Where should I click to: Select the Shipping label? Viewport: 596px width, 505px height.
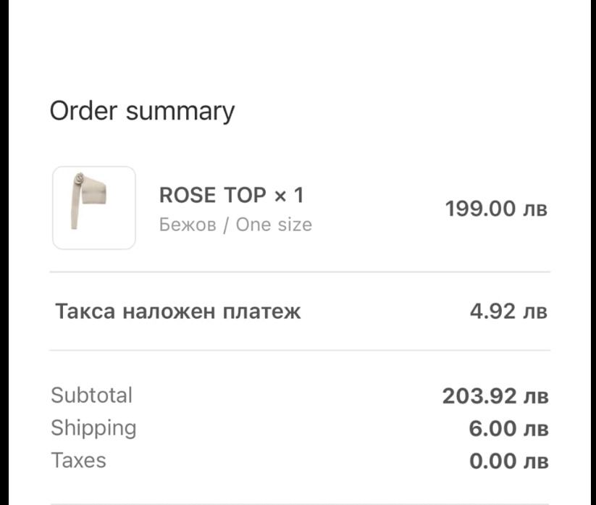click(93, 428)
